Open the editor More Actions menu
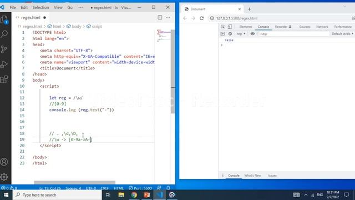This screenshot has width=355, height=200. [x=168, y=17]
